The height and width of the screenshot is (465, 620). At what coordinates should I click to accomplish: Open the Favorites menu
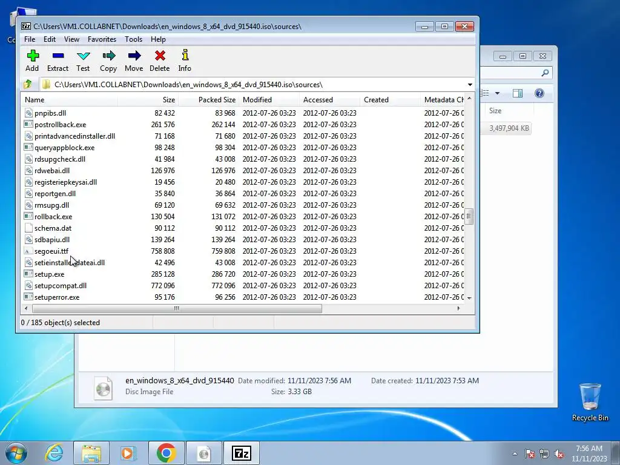pyautogui.click(x=102, y=39)
